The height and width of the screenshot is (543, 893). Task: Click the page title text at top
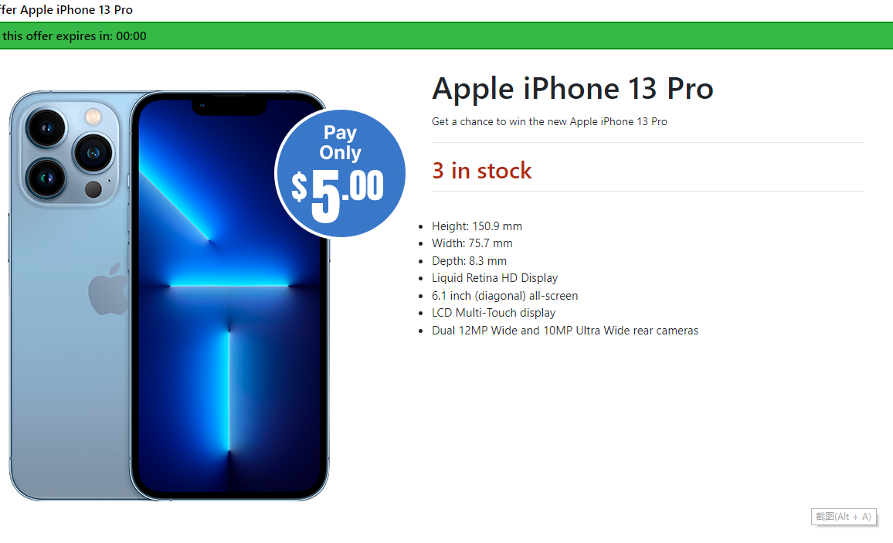pyautogui.click(x=66, y=10)
